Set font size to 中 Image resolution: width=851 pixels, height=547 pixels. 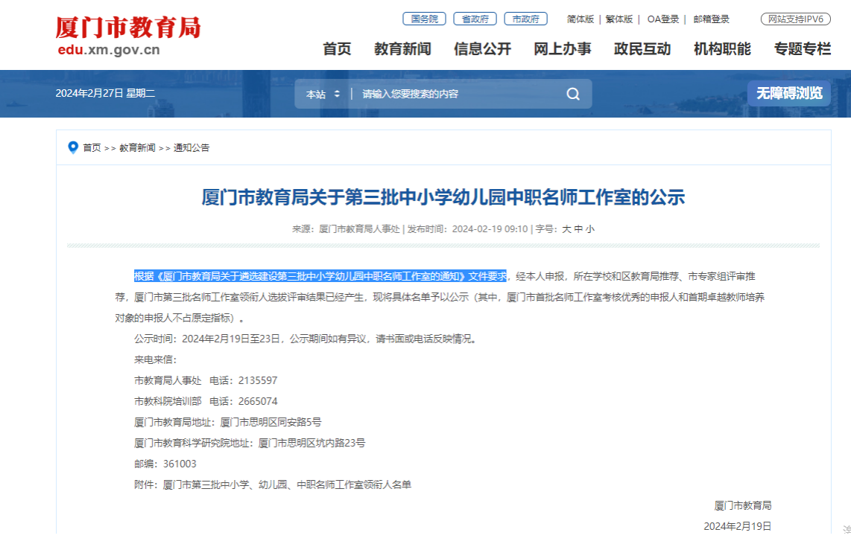(x=578, y=229)
